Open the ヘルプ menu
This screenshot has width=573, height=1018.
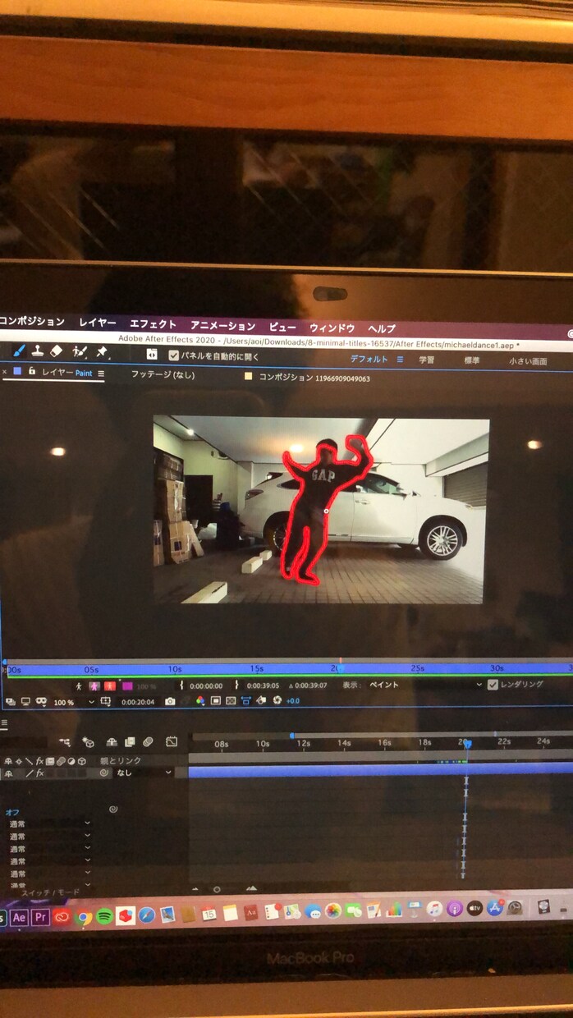tap(382, 328)
